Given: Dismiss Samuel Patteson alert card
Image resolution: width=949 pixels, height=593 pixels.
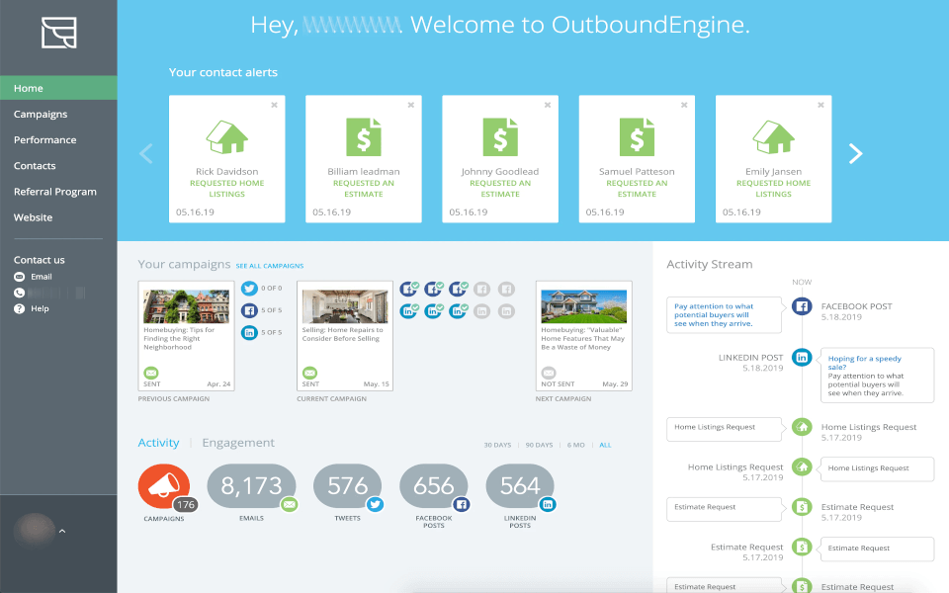Looking at the screenshot, I should click(684, 105).
